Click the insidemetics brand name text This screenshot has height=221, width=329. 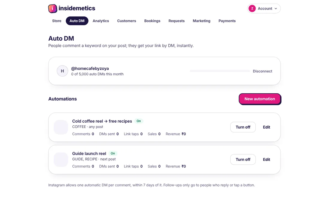(77, 8)
